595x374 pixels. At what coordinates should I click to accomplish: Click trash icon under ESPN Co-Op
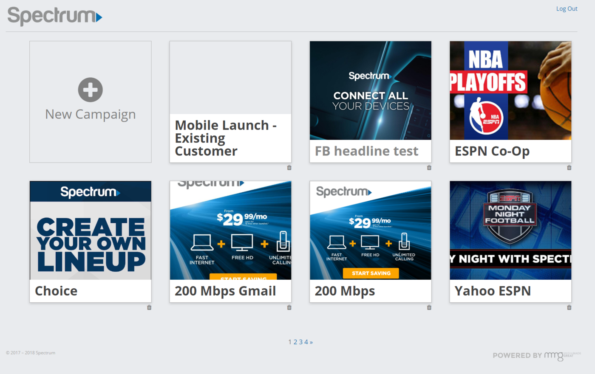click(x=569, y=168)
